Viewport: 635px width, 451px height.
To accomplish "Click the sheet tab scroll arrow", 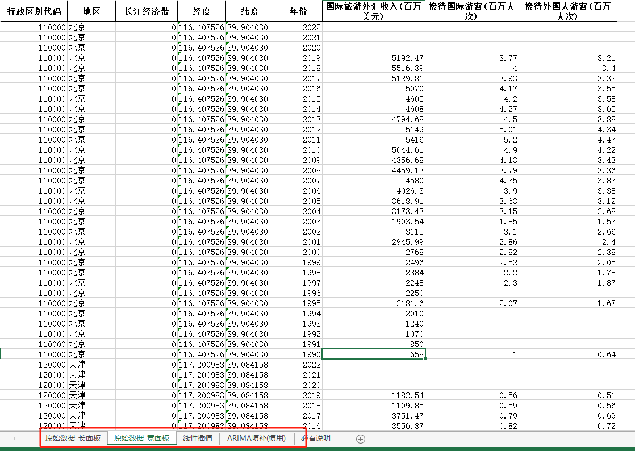I will point(15,439).
